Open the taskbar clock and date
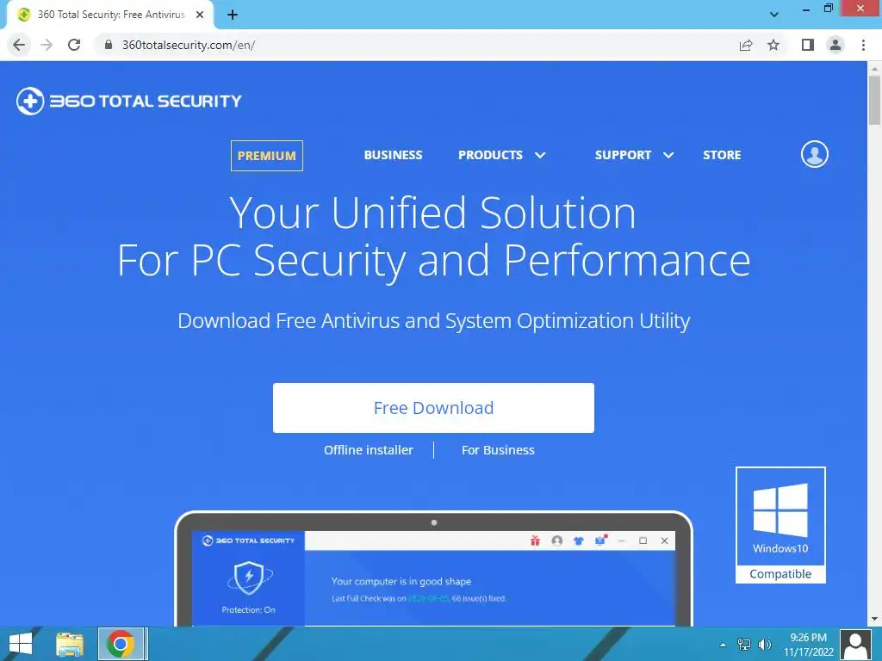This screenshot has height=661, width=882. coord(808,645)
